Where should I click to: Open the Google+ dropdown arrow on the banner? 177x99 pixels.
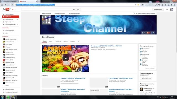pos(150,33)
